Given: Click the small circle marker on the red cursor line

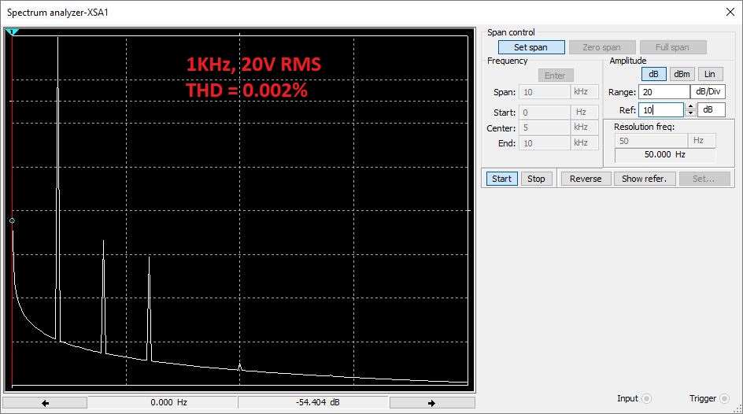Looking at the screenshot, I should coord(12,220).
